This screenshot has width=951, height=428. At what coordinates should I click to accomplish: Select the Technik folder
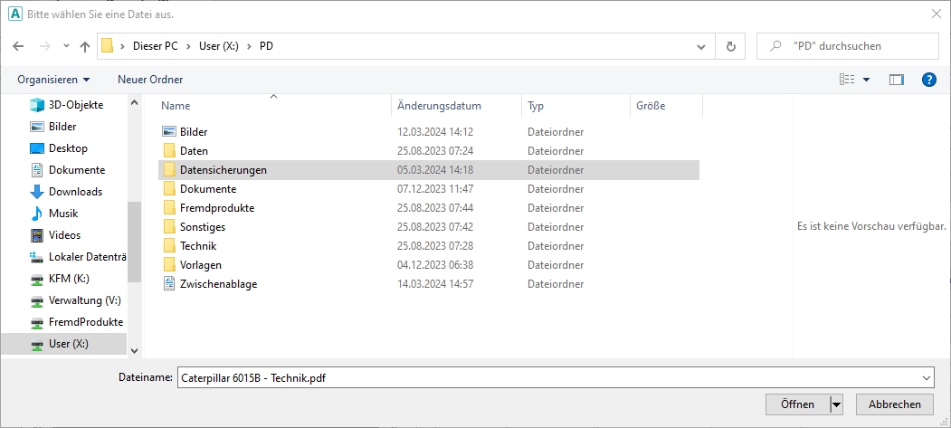pyautogui.click(x=198, y=245)
